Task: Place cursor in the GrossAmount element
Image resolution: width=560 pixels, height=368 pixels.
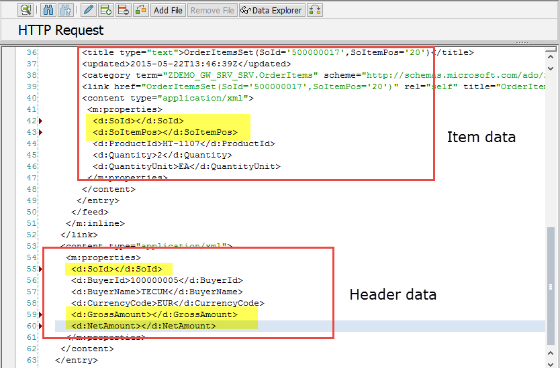Action: click(x=154, y=314)
